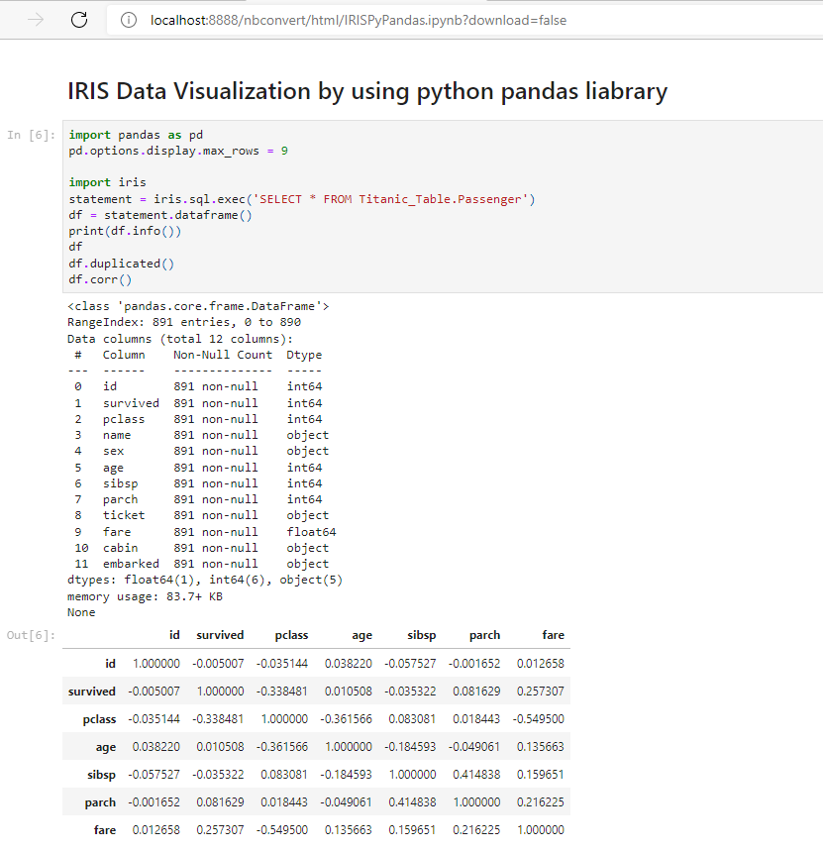823x852 pixels.
Task: Click the RangeIndex 891 entries output line
Action: (184, 322)
